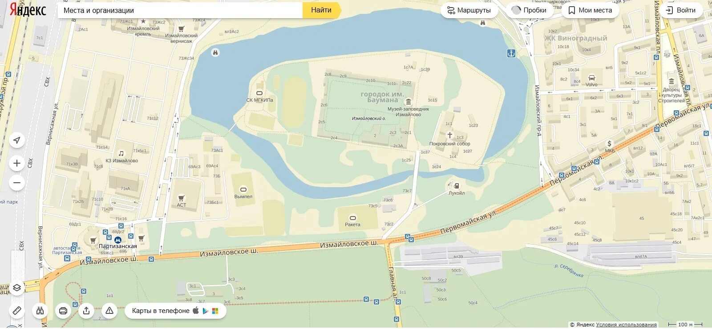Click the СК МГКИПа sports marker

tap(259, 93)
